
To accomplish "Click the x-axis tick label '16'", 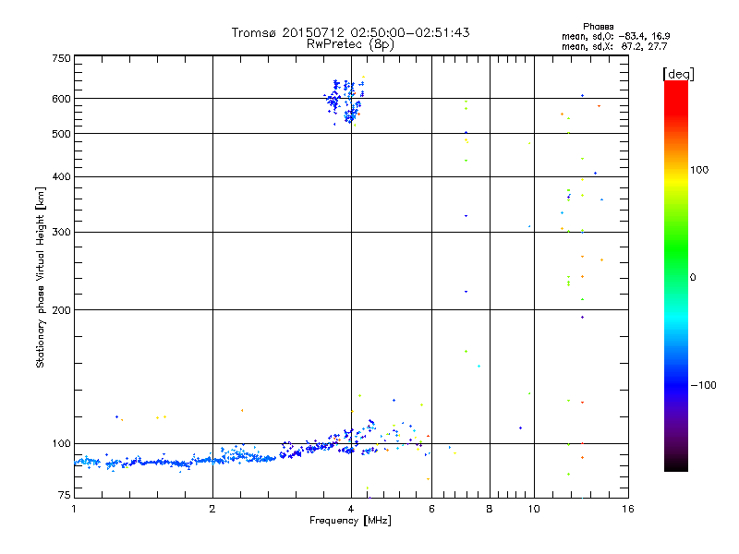I will pyautogui.click(x=628, y=509).
